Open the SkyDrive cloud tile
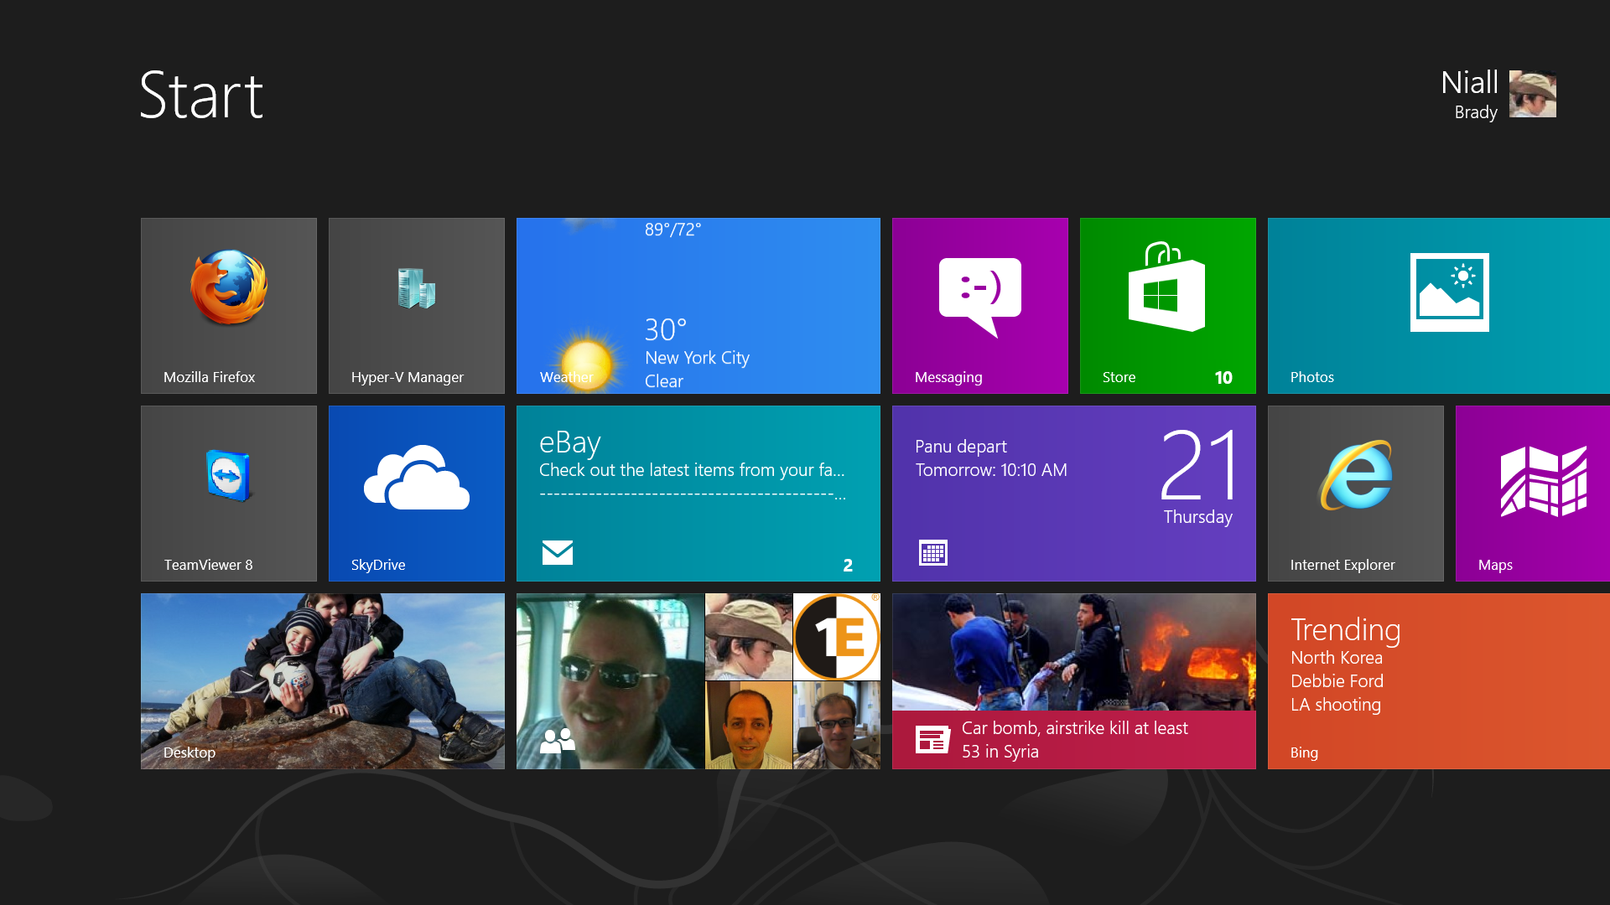Viewport: 1610px width, 905px height. tap(417, 494)
